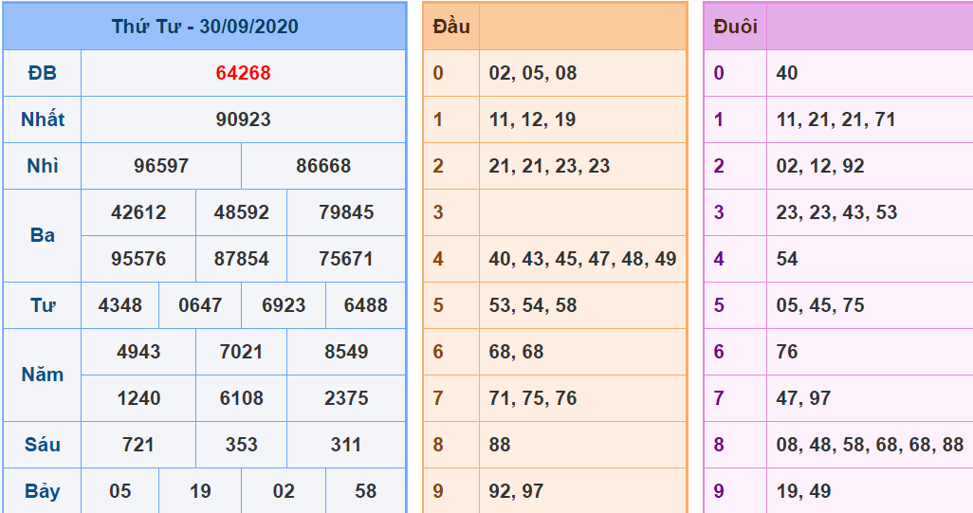This screenshot has width=973, height=513.
Task: Click the Đuôi row listing 08, 48, 58, 68, 68, 88
Action: pos(869,445)
